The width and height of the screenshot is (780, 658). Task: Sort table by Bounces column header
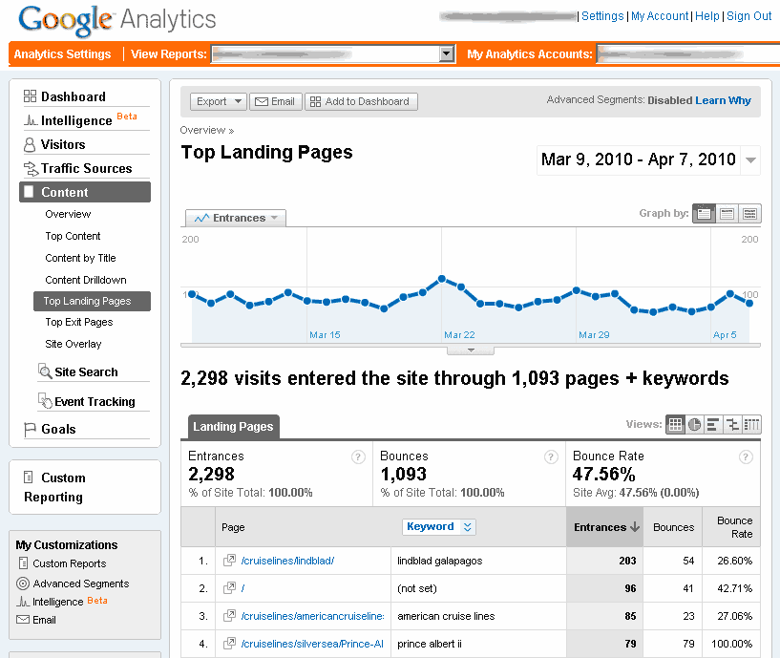pyautogui.click(x=673, y=527)
